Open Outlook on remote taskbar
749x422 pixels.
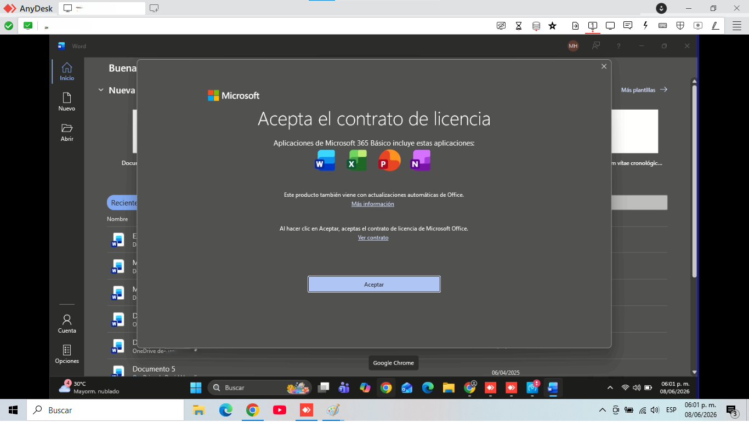click(x=407, y=388)
